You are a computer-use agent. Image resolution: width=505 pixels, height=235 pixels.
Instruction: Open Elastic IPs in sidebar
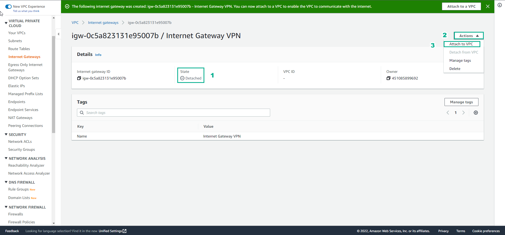[16, 86]
